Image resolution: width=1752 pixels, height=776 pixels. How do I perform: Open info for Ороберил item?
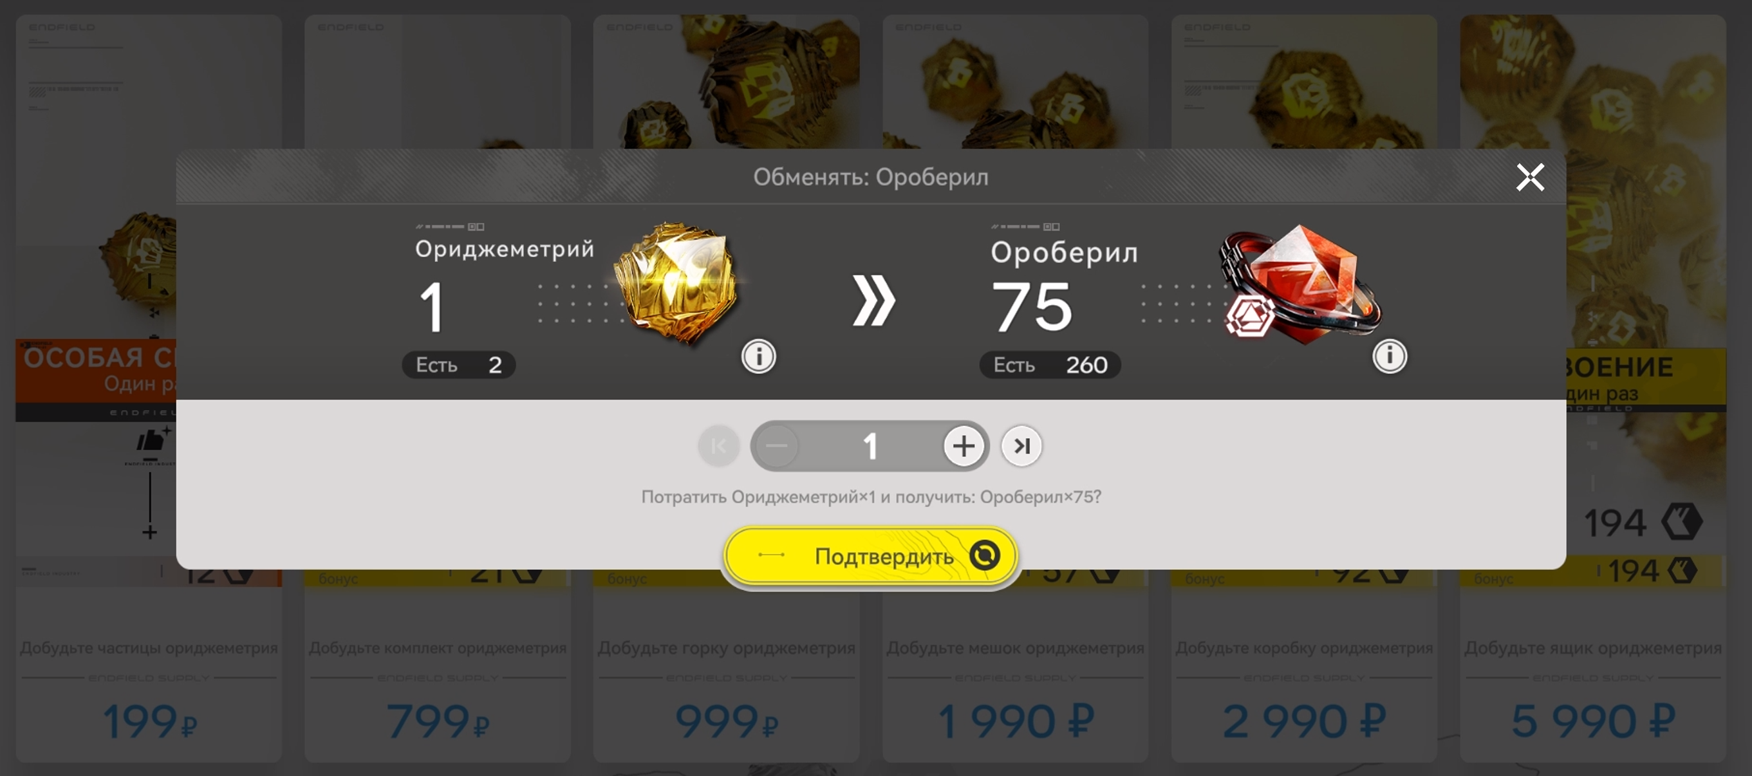click(1390, 356)
